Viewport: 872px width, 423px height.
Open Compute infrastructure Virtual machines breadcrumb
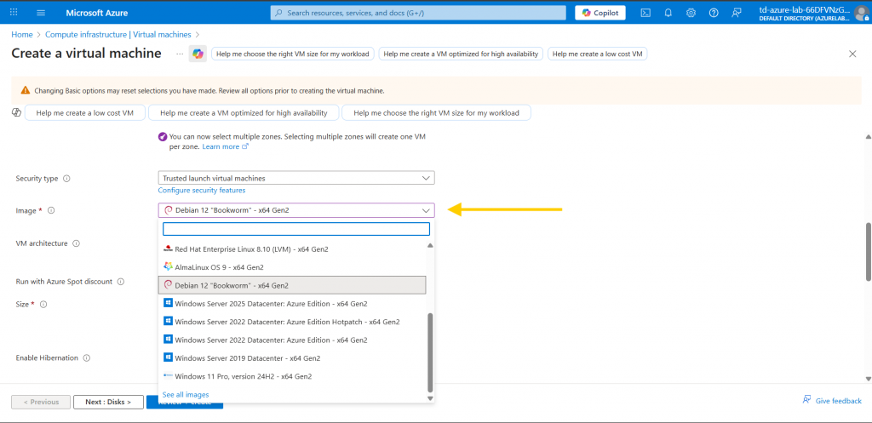[x=118, y=34]
